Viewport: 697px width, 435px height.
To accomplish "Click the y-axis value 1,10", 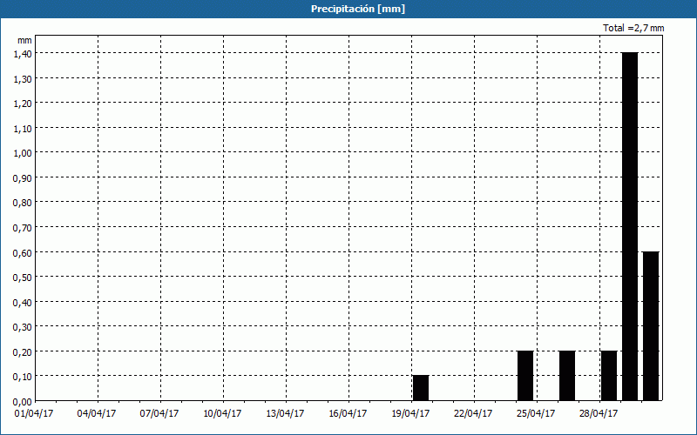I will [x=22, y=128].
